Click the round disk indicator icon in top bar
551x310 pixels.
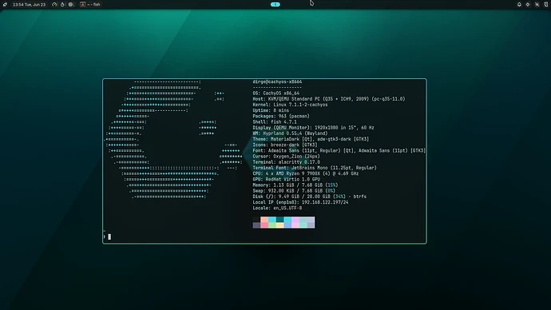pyautogui.click(x=71, y=5)
